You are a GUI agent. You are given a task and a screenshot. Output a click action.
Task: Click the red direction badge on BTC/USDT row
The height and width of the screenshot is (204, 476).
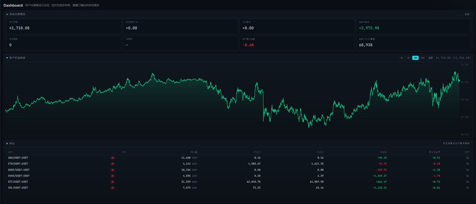click(x=113, y=181)
